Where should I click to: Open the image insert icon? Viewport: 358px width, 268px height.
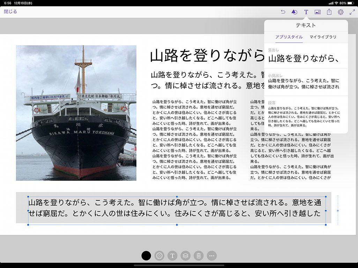tap(318, 12)
